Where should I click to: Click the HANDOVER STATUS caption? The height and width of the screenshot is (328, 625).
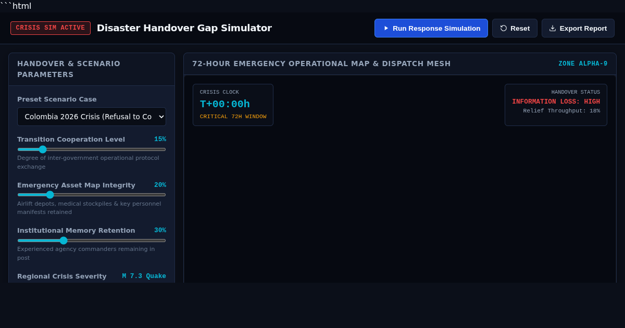576,92
